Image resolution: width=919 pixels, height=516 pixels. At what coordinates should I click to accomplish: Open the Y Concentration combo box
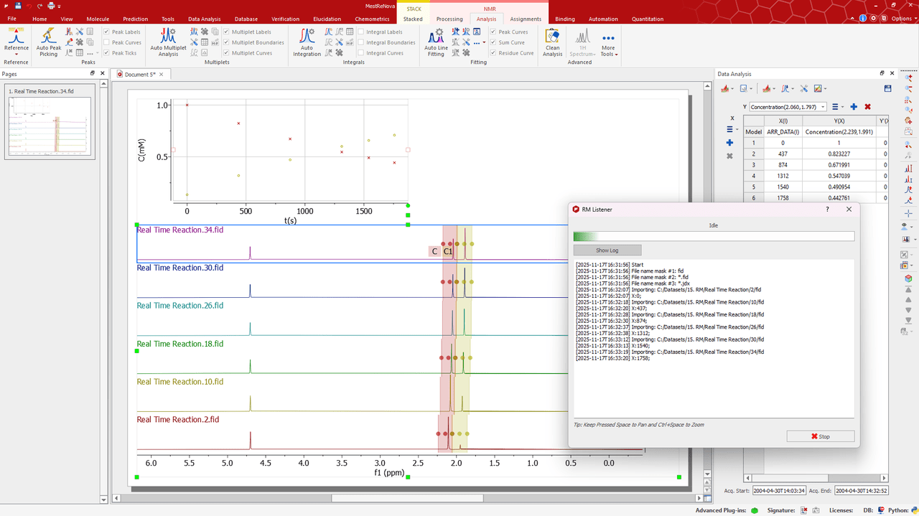[788, 107]
